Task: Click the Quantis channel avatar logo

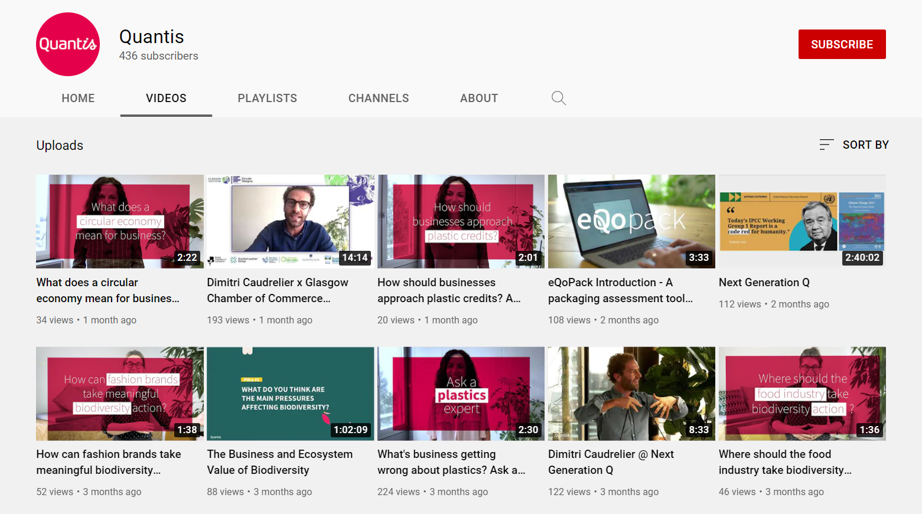Action: point(68,44)
